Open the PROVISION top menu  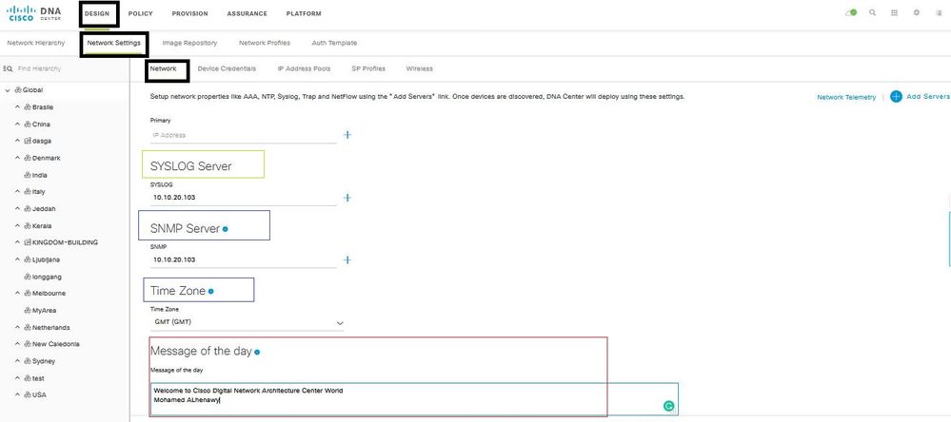(x=189, y=13)
